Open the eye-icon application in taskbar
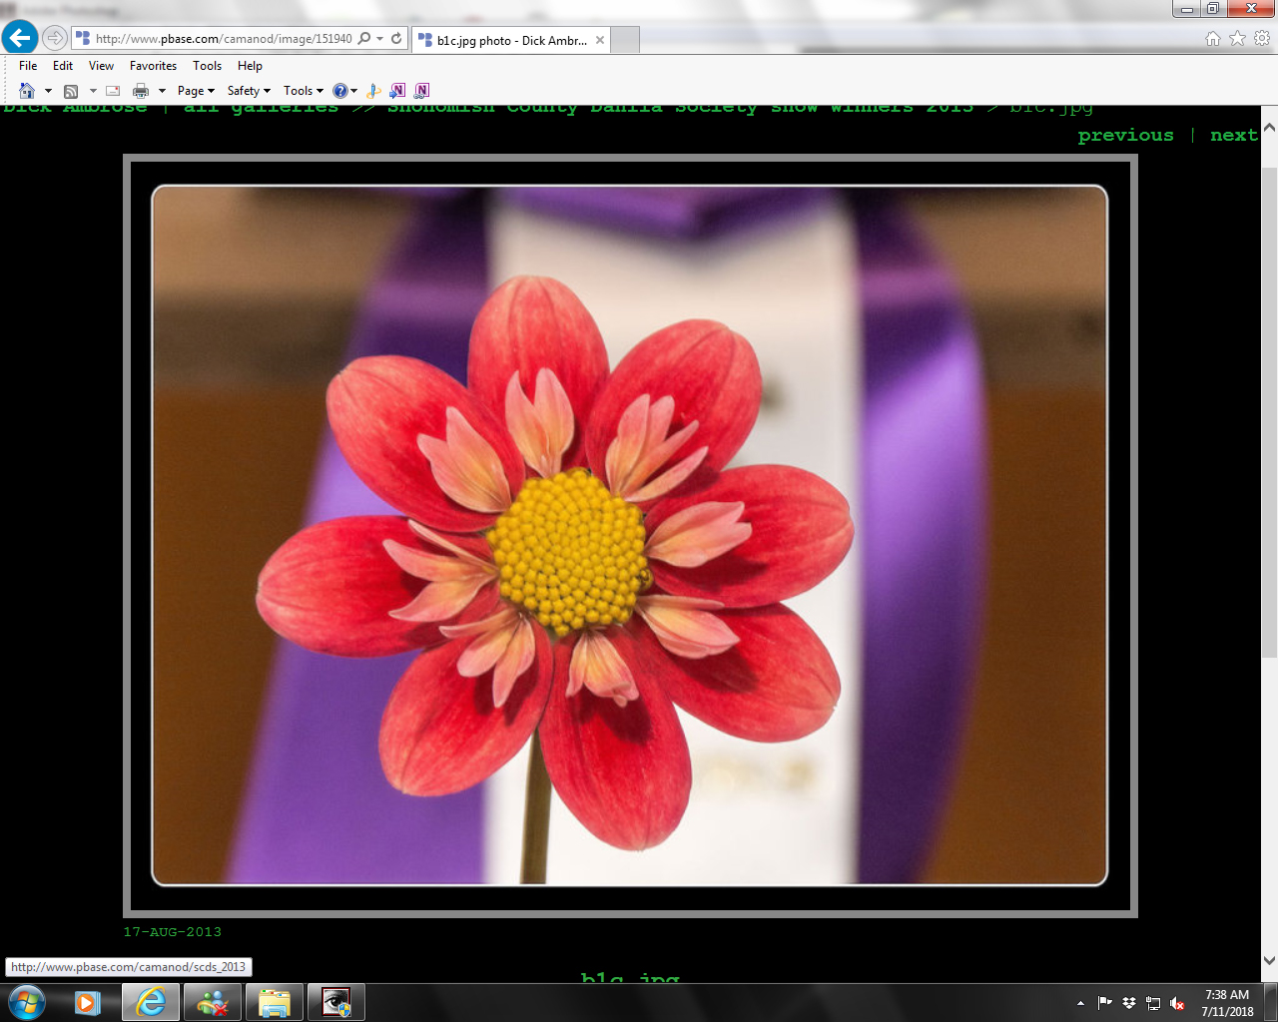 tap(335, 1002)
